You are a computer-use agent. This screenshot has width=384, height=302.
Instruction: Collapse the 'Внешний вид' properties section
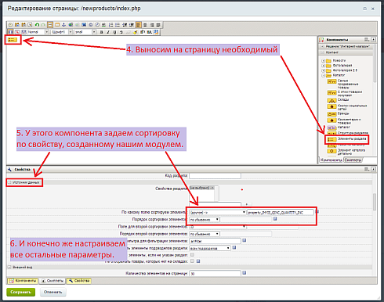coord(9,268)
